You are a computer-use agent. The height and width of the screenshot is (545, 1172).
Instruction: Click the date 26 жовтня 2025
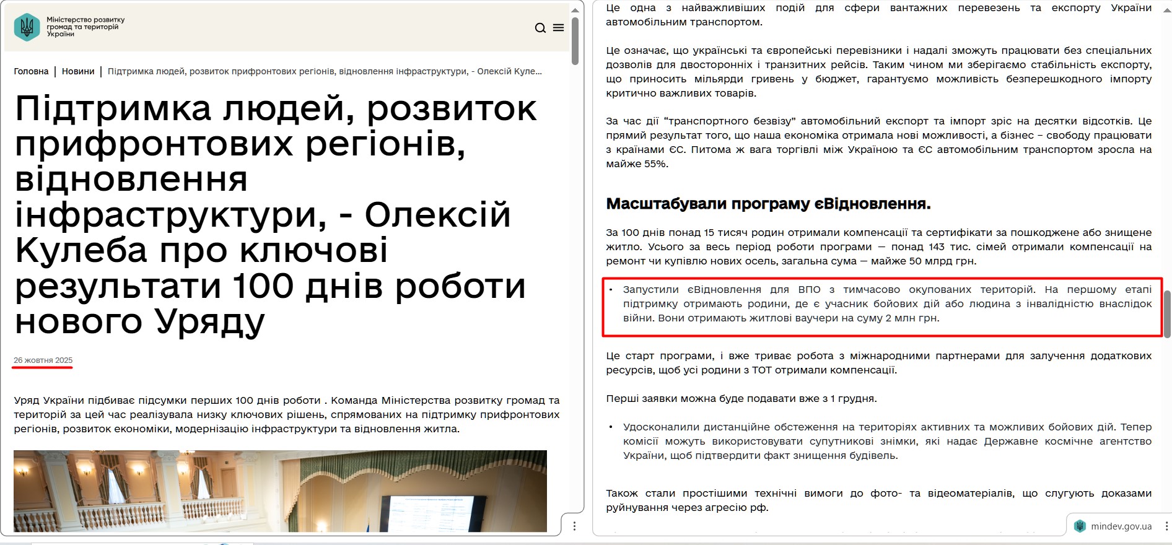pos(43,360)
